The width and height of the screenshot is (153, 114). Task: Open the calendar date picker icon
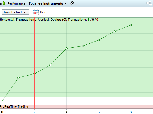(x=36, y=12)
